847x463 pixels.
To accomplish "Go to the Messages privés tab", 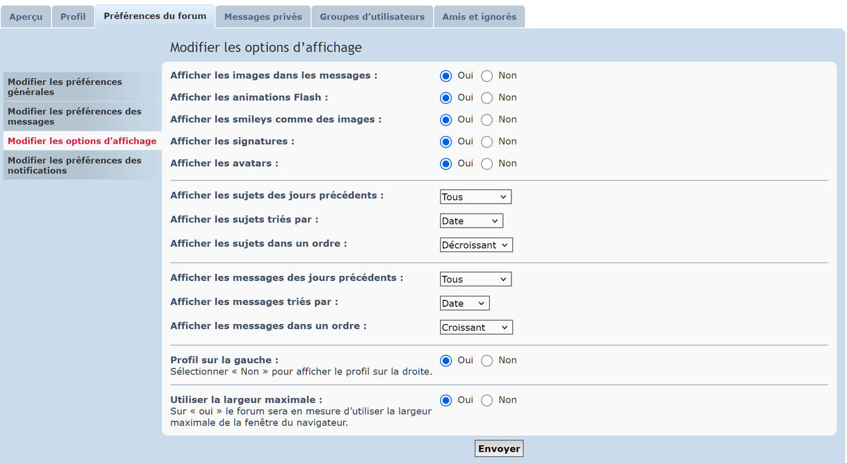I will tap(263, 17).
